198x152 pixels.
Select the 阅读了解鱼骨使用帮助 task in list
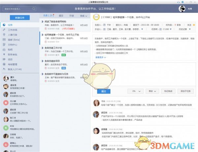(65, 25)
